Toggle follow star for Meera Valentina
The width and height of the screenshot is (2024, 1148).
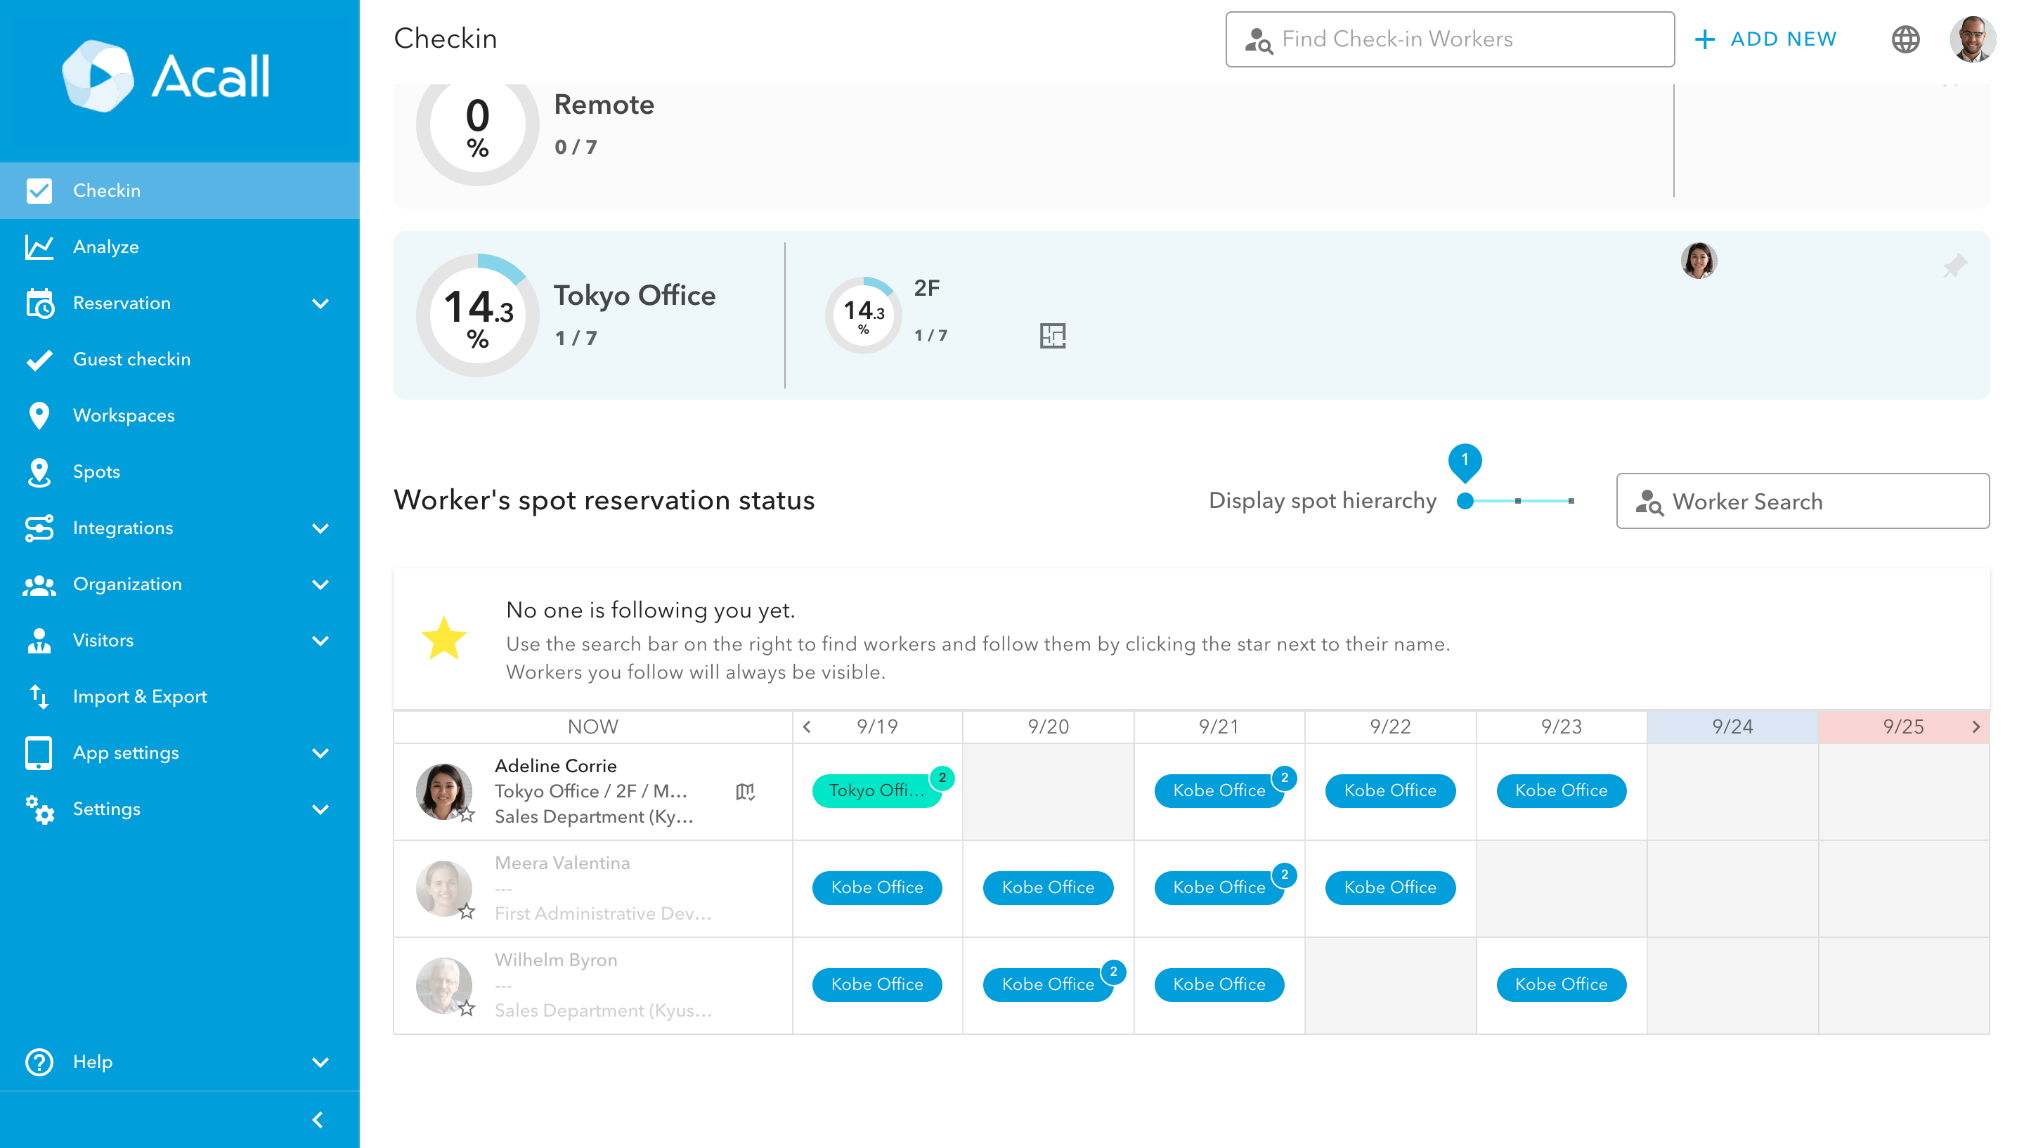click(467, 911)
